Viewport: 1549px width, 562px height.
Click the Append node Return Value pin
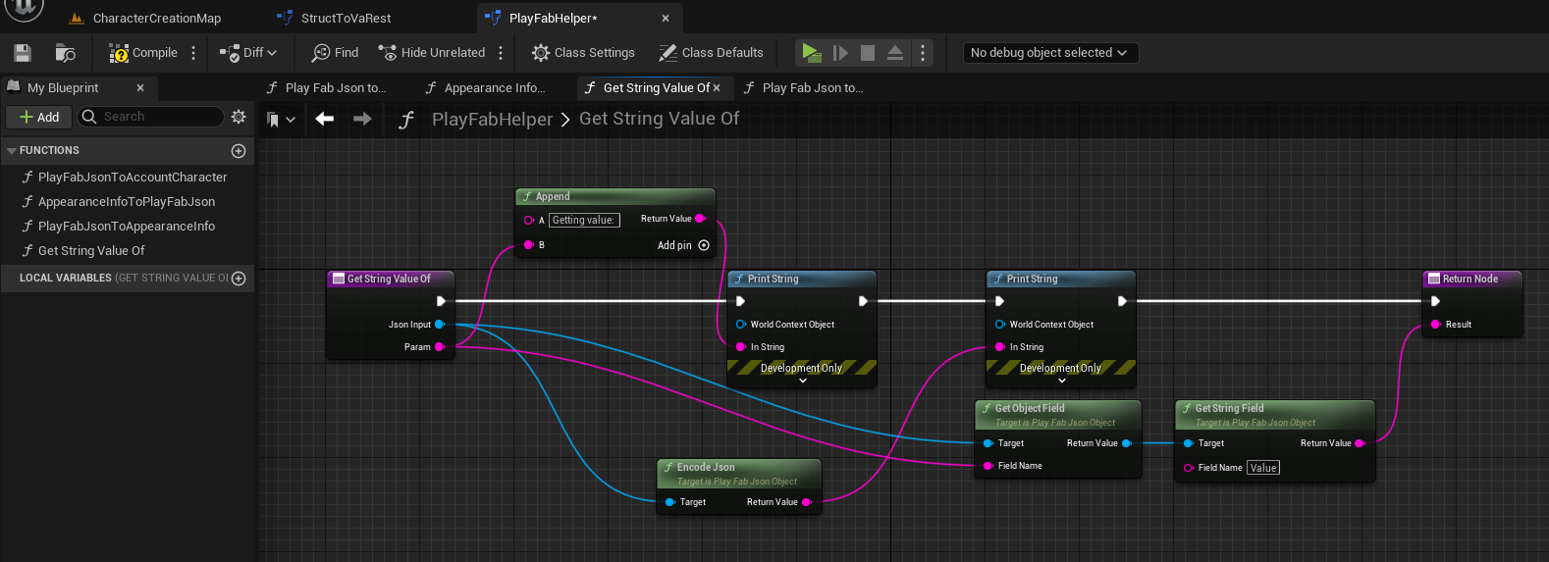pos(700,219)
